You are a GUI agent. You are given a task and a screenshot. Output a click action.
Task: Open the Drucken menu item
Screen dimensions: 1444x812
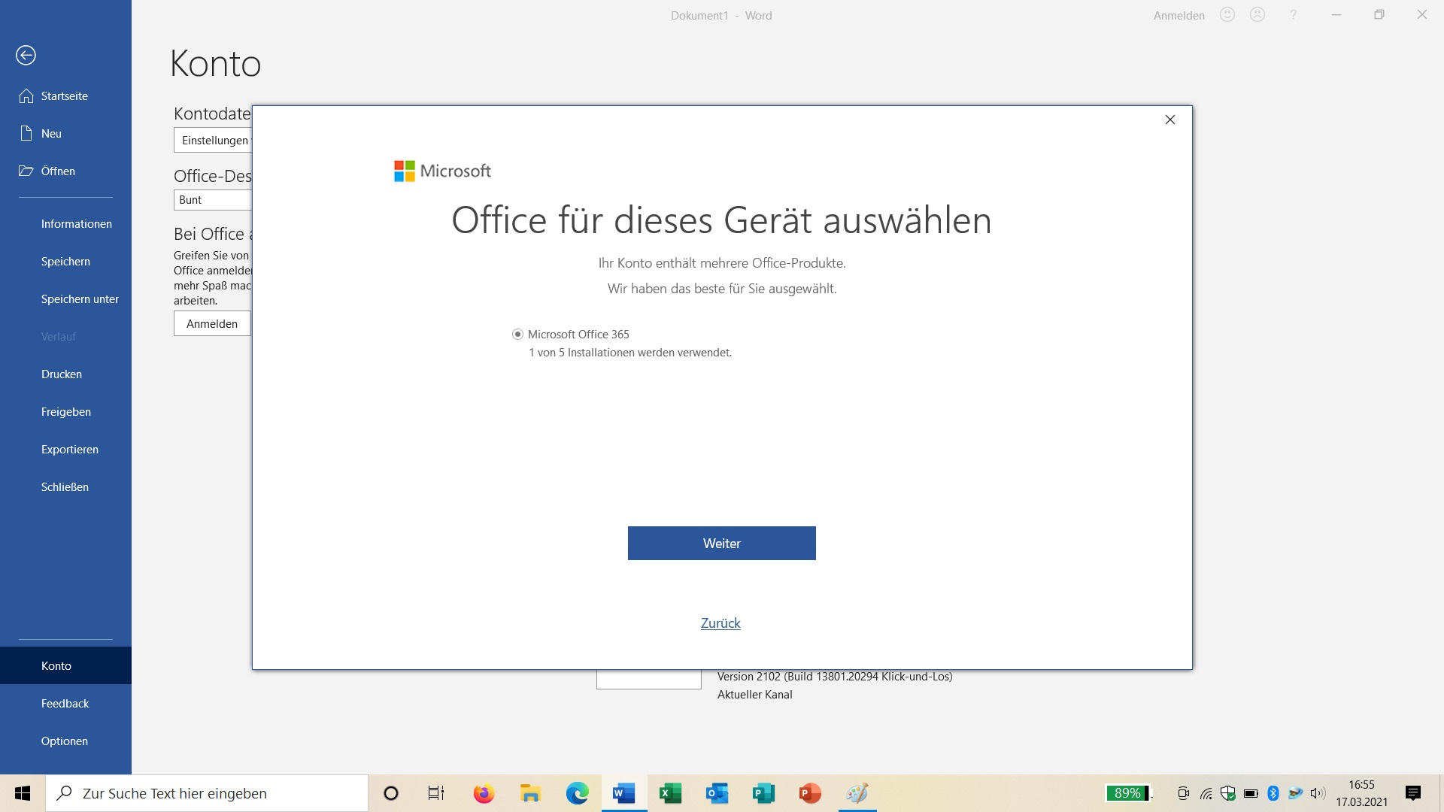tap(62, 374)
